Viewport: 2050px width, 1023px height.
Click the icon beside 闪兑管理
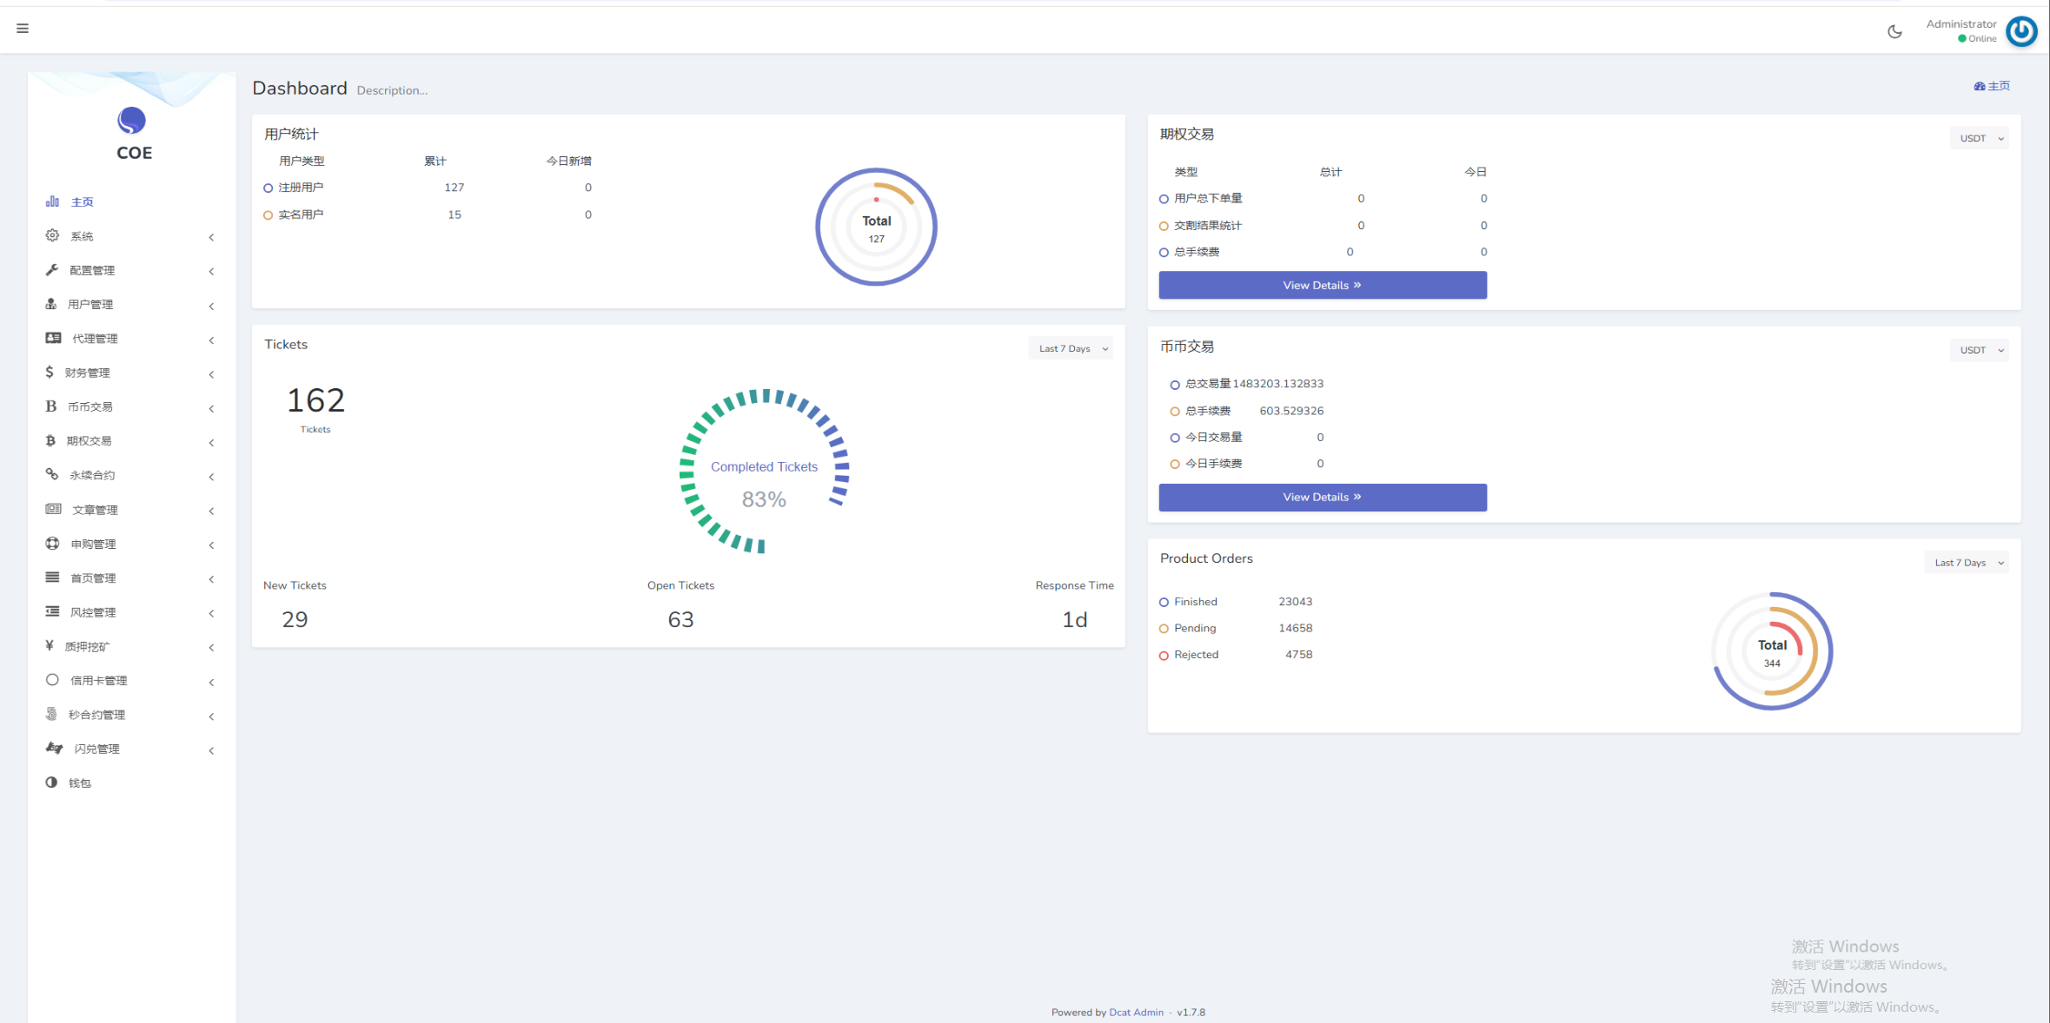(54, 748)
